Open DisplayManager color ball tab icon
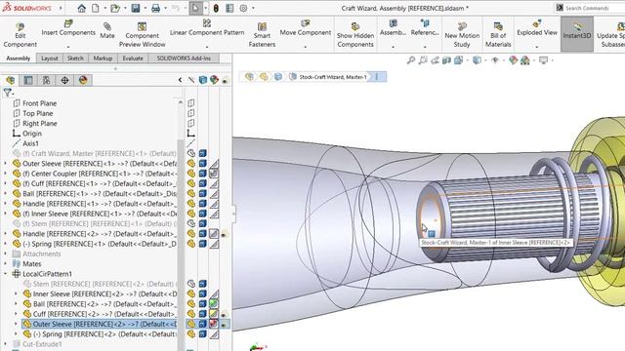The image size is (625, 351). [x=83, y=80]
